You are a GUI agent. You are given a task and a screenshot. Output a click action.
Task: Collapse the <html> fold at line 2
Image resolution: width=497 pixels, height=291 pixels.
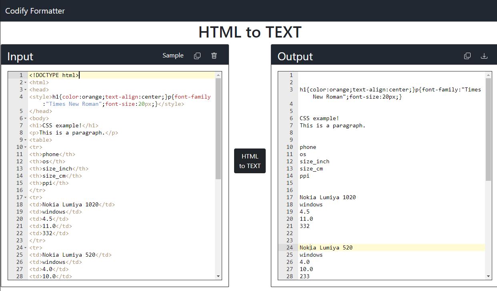point(26,83)
